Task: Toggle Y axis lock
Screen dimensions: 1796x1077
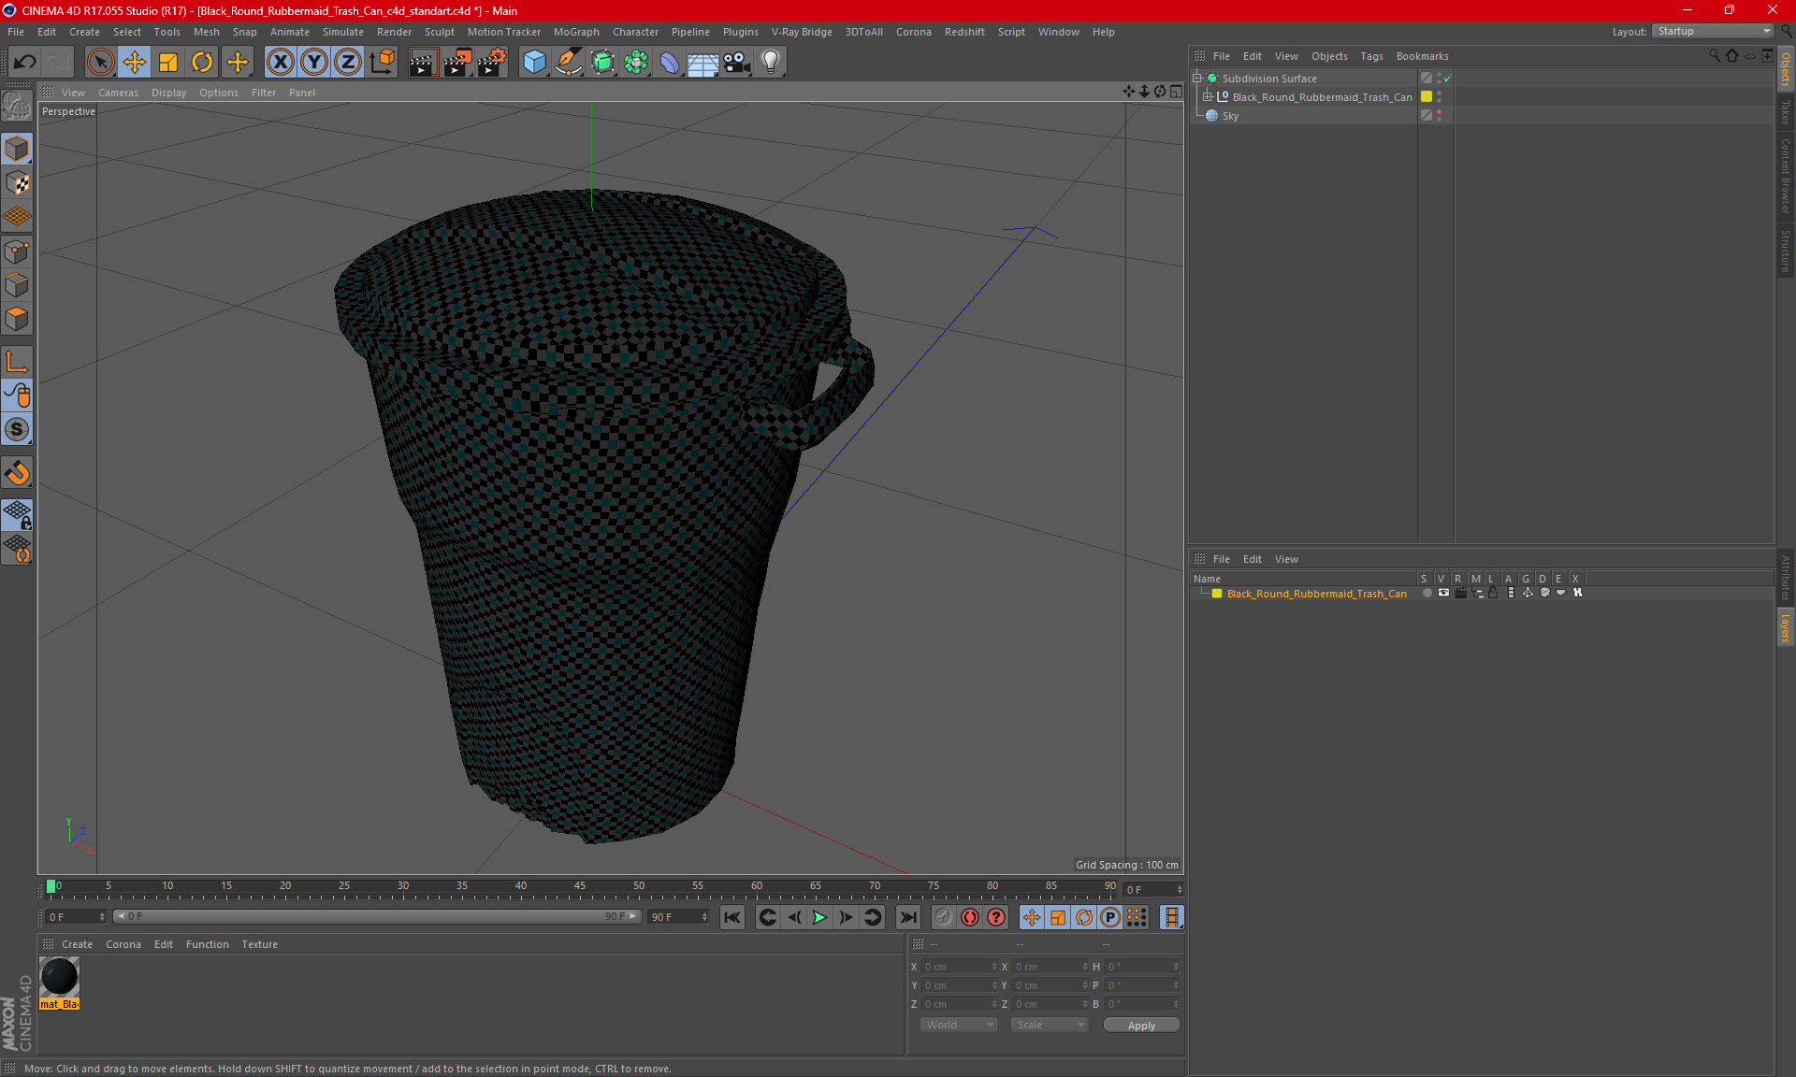Action: 314,63
